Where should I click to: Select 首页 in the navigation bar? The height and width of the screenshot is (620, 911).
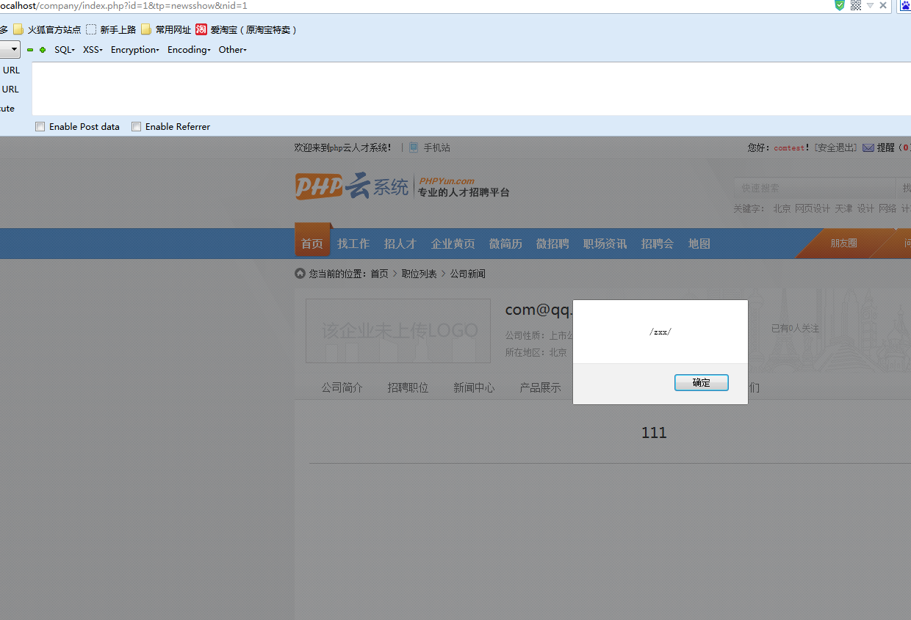click(312, 244)
